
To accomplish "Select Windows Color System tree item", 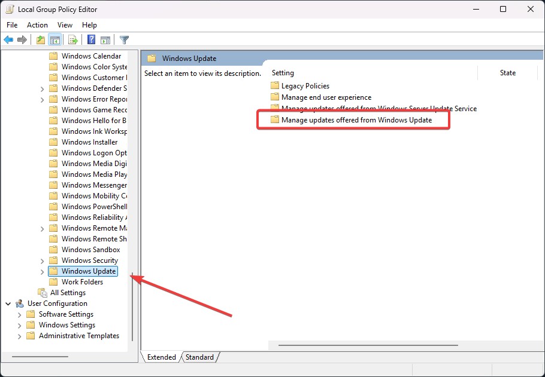I will [94, 66].
